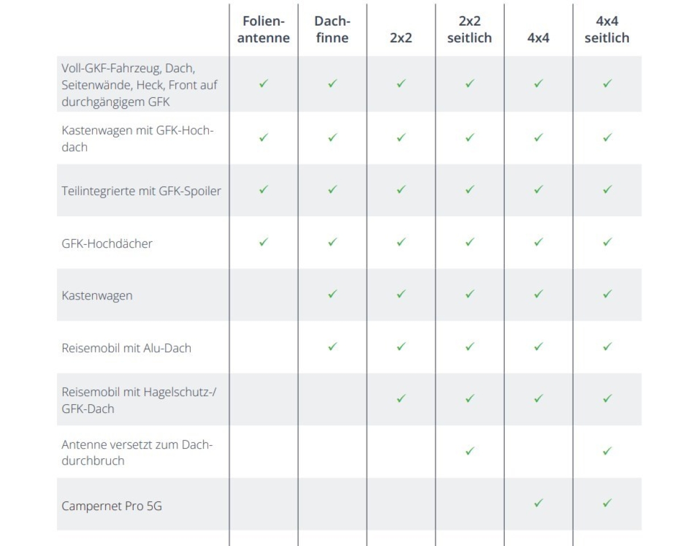Click 2x2 seitlich checkmark for Antenne versetzt row
This screenshot has height=546, width=683.
[x=470, y=451]
